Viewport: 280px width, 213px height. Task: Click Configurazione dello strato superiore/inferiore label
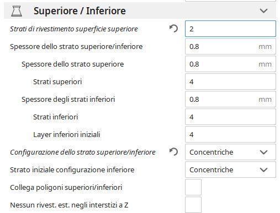click(83, 152)
